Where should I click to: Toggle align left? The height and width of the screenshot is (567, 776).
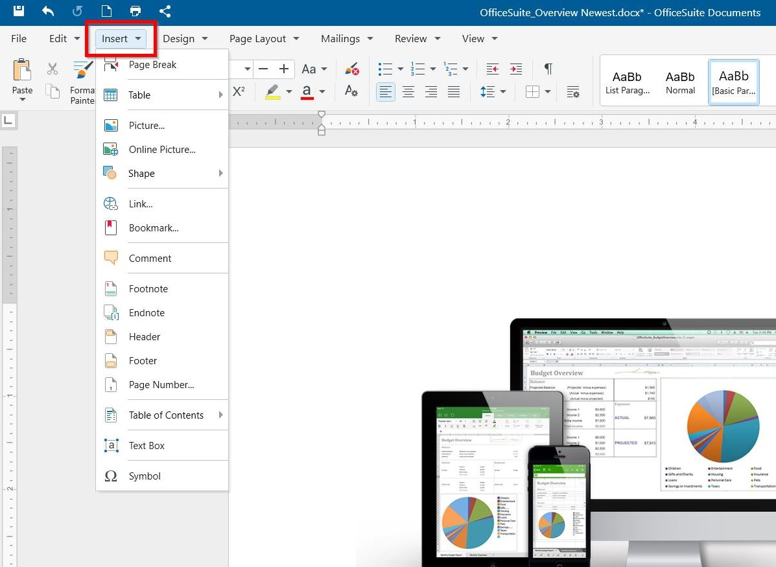coord(386,91)
